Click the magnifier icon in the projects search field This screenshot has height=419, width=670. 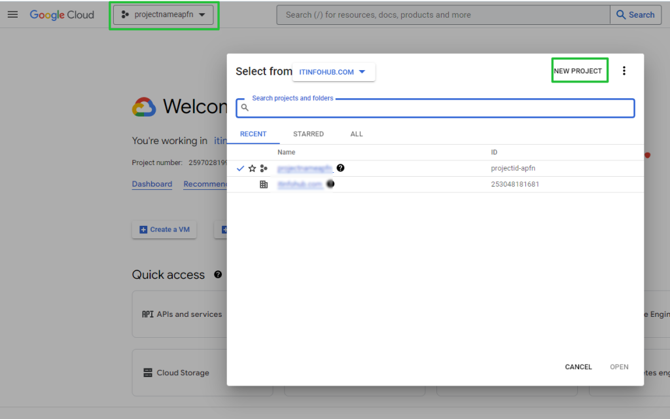pos(245,107)
